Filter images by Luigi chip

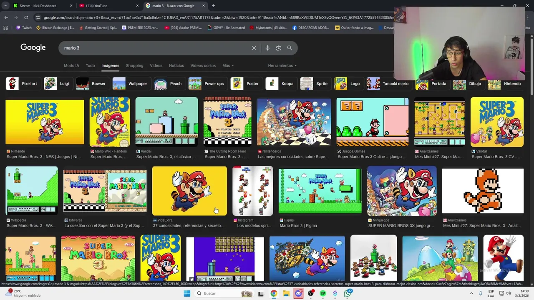pyautogui.click(x=58, y=83)
